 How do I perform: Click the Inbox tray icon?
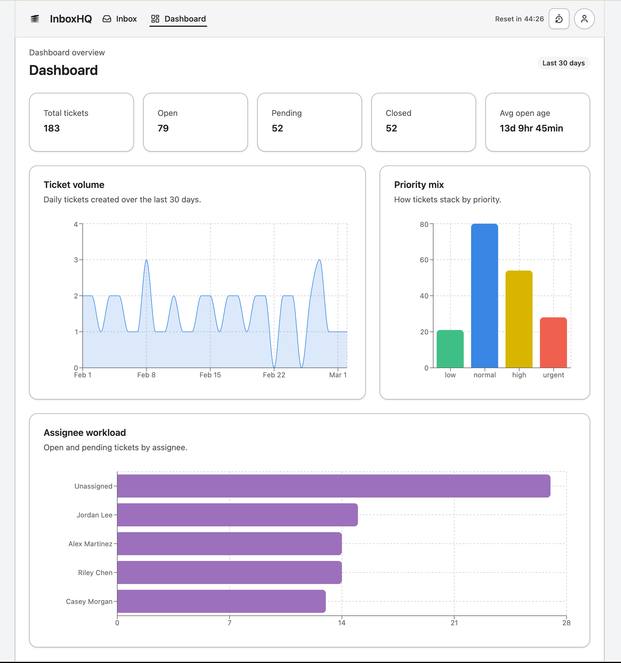[107, 19]
